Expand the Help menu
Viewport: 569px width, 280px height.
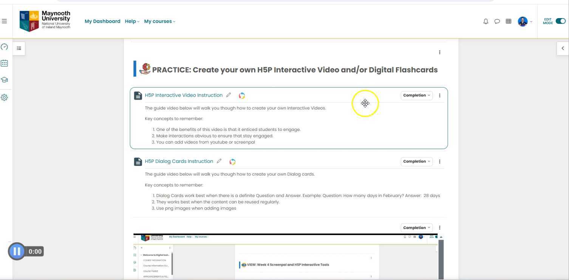click(132, 22)
